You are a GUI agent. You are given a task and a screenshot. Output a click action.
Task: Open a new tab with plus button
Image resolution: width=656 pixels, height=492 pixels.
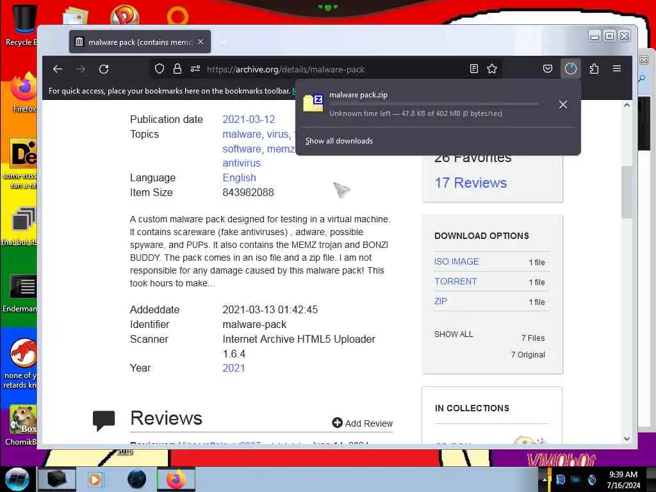(225, 42)
